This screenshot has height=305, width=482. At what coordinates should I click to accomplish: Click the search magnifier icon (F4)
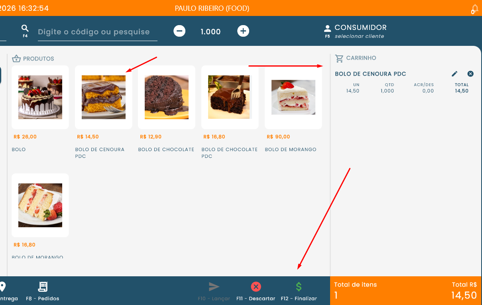pyautogui.click(x=25, y=28)
